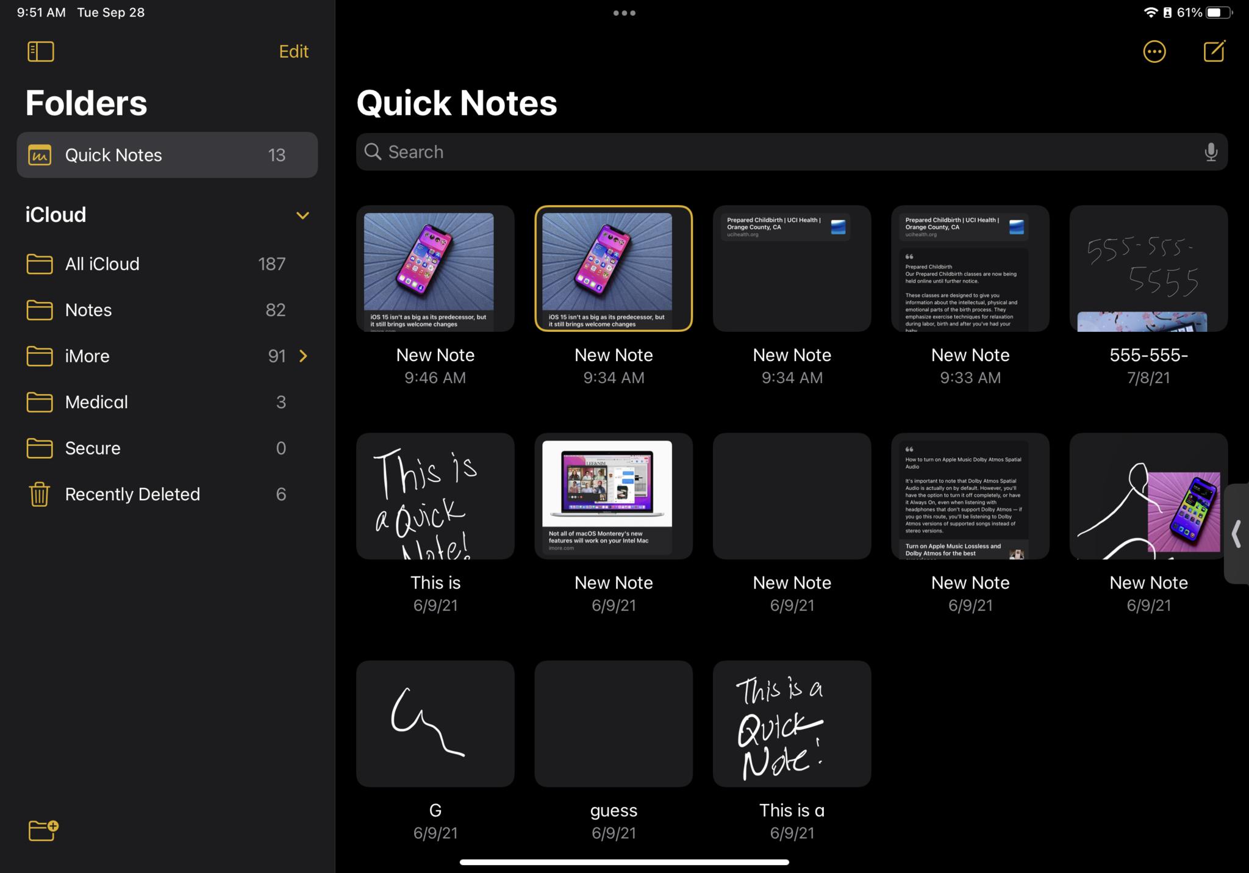The image size is (1249, 873).
Task: Tap the '555-555-' note title
Action: point(1148,355)
